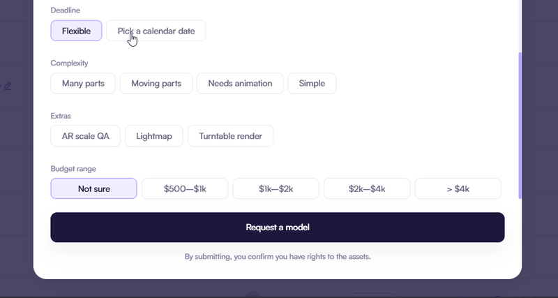
Task: Click the Budget range section label
Action: tap(73, 169)
